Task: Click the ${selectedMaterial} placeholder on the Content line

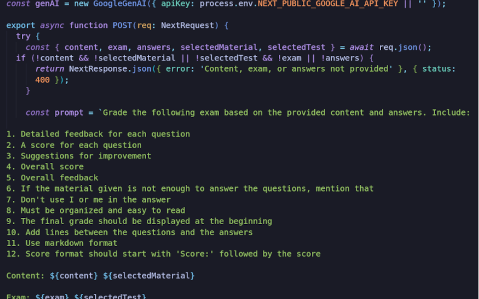Action: pos(149,276)
